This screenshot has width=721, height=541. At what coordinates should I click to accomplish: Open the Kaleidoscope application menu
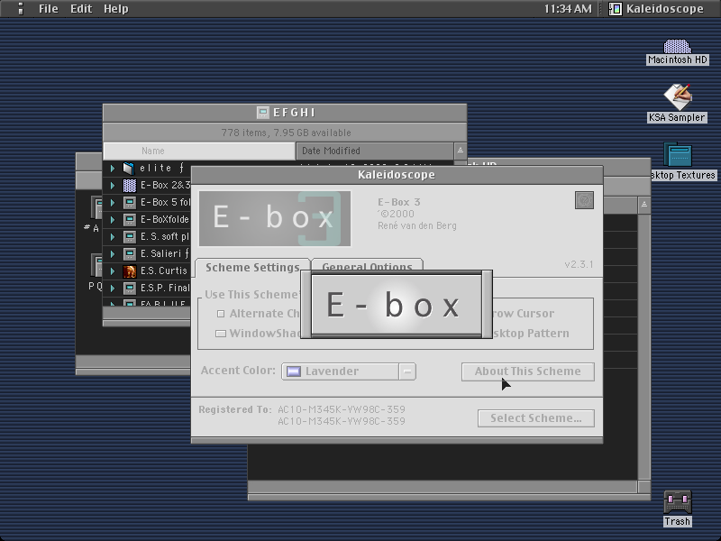(657, 8)
